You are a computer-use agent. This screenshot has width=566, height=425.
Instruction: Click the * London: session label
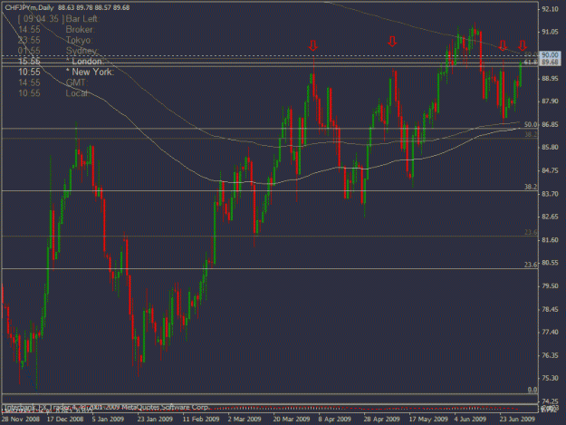tap(85, 62)
